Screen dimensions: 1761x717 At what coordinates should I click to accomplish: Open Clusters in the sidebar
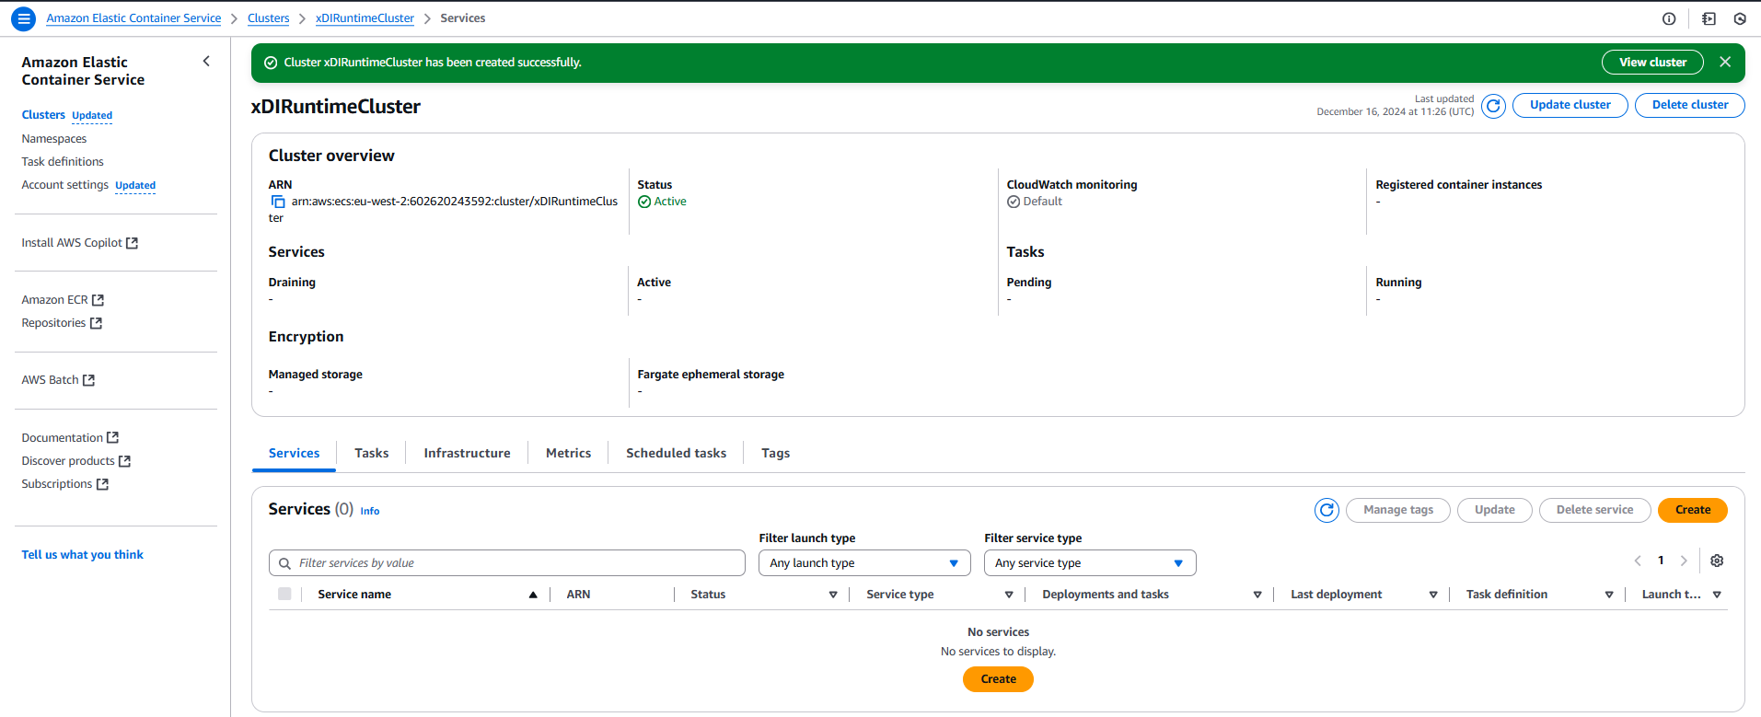[x=43, y=115]
